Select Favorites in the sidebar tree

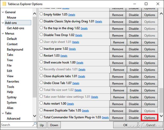tap(13, 81)
